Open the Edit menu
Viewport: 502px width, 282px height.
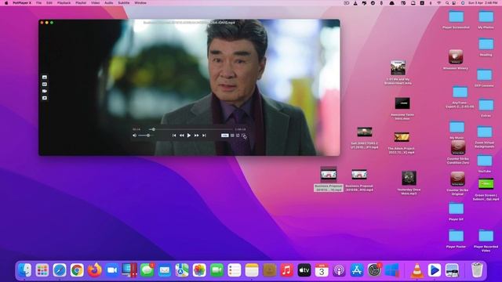pyautogui.click(x=49, y=3)
